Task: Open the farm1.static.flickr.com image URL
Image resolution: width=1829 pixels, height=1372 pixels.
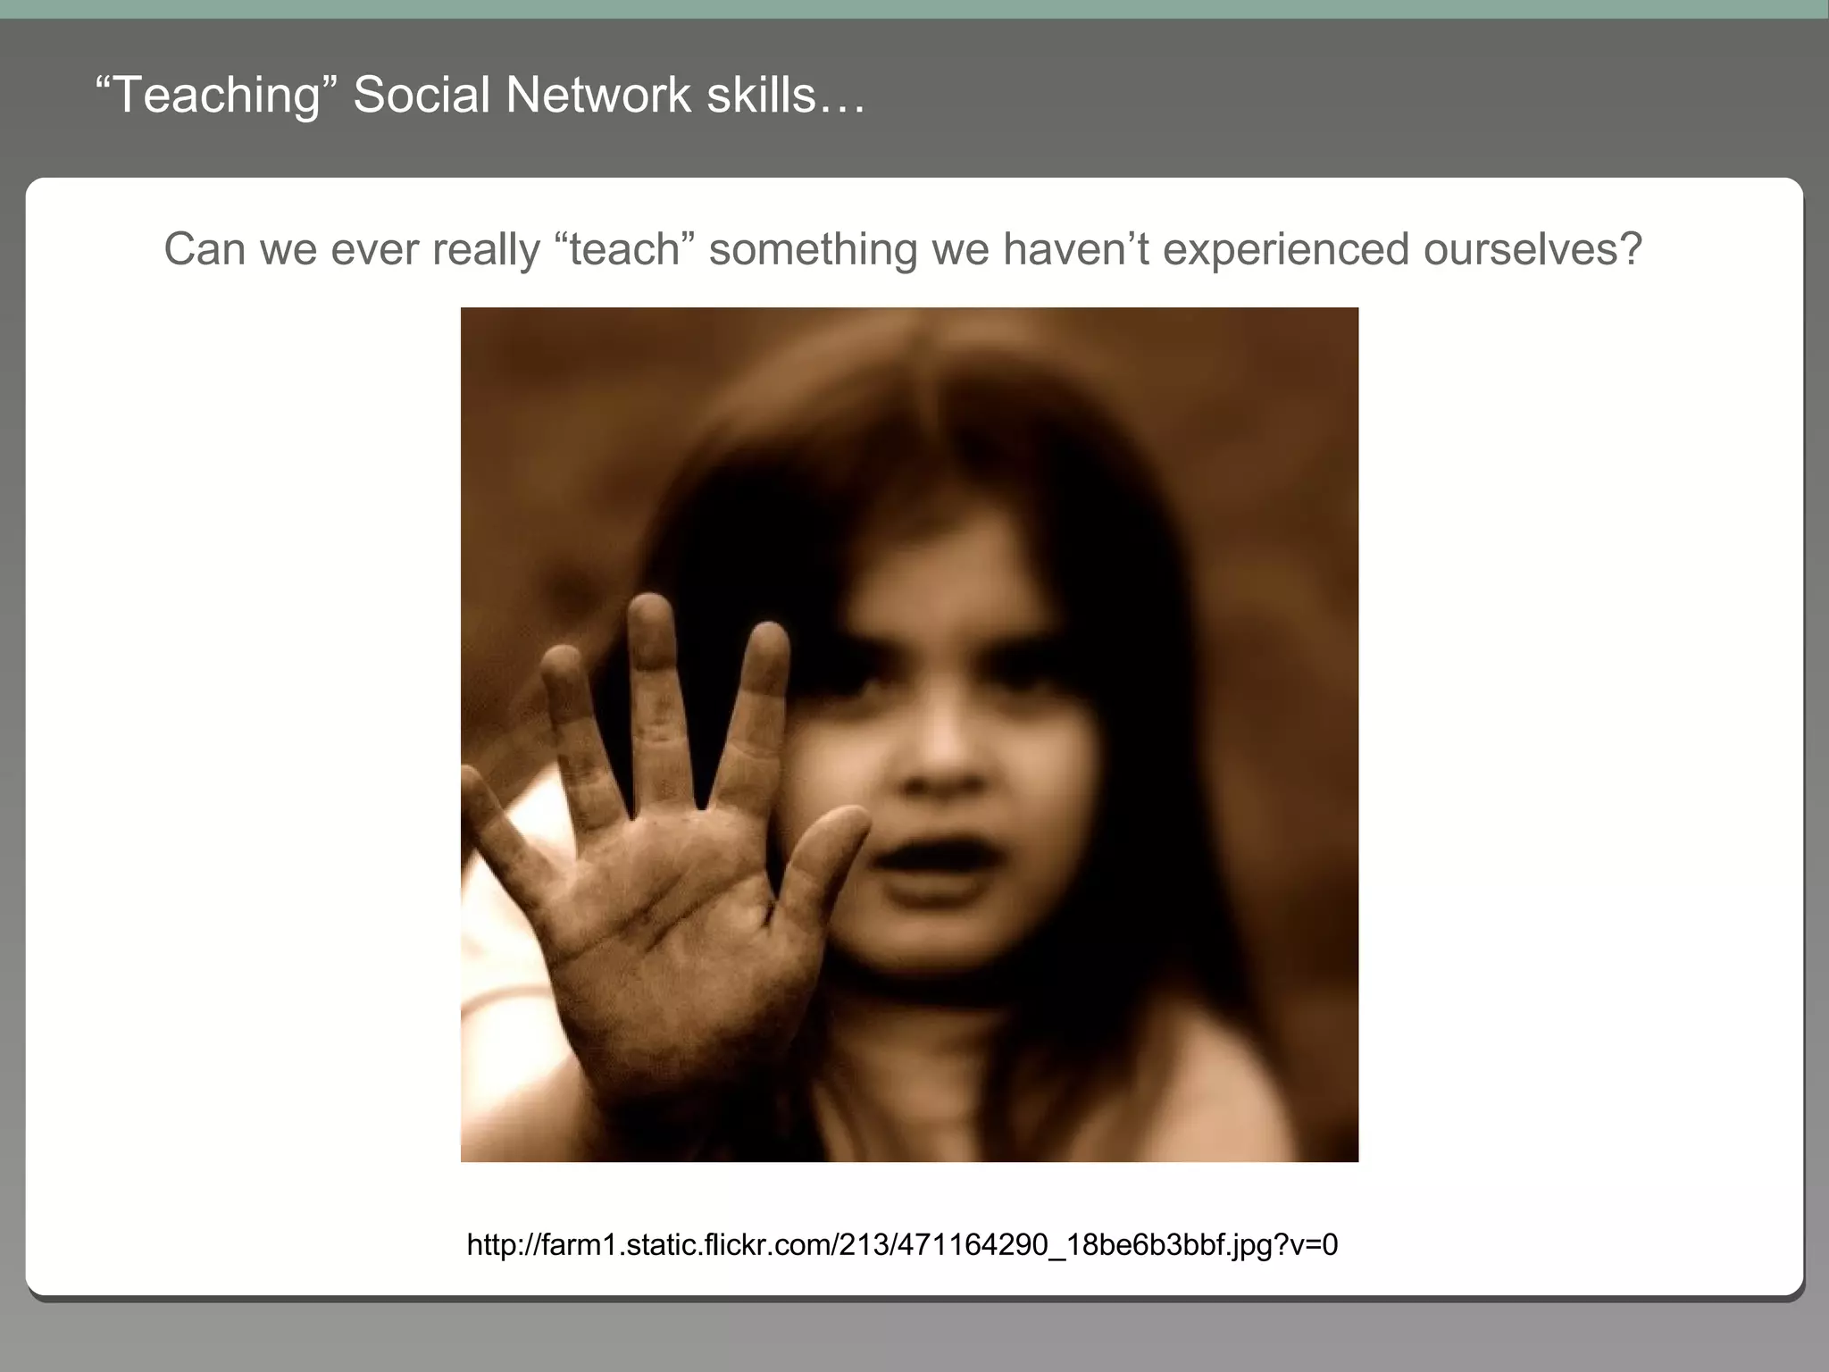Action: click(x=902, y=1244)
